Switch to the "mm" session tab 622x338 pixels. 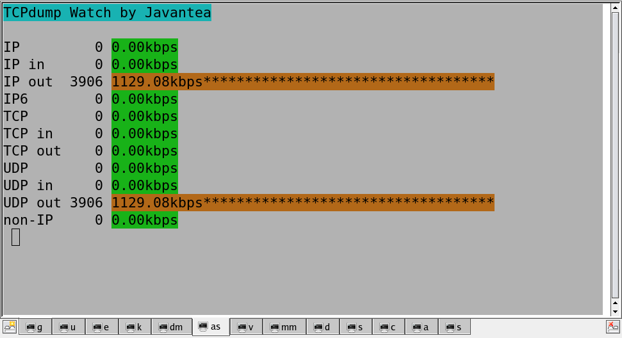pos(284,327)
